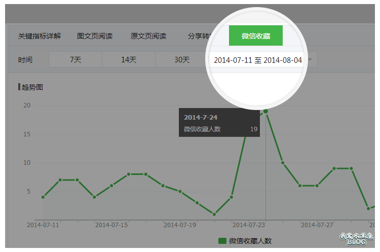Expand the date range dropdown arrow
Screen dimensions: 380x252
(311, 60)
